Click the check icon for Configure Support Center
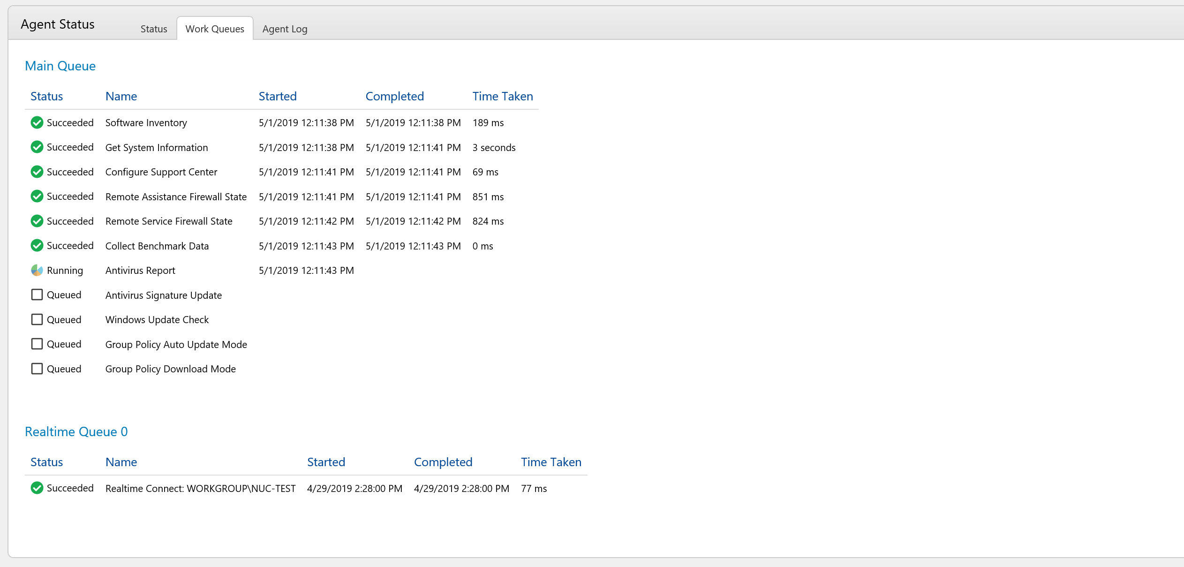Screen dimensions: 1184x567 point(37,172)
